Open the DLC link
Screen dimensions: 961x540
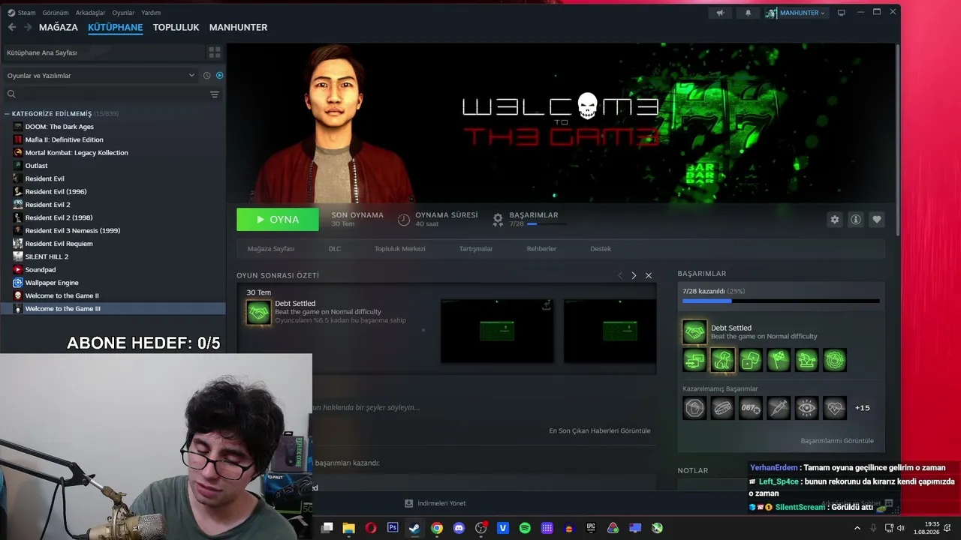tap(335, 249)
